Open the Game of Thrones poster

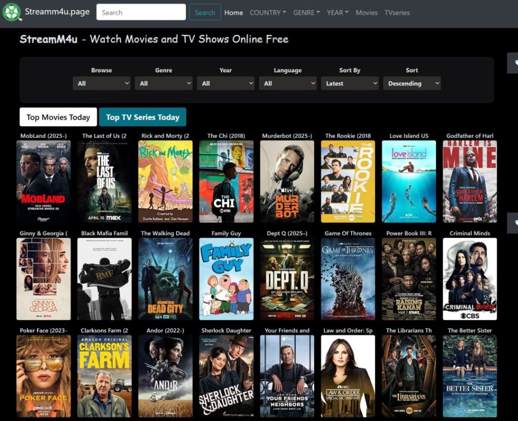(348, 279)
